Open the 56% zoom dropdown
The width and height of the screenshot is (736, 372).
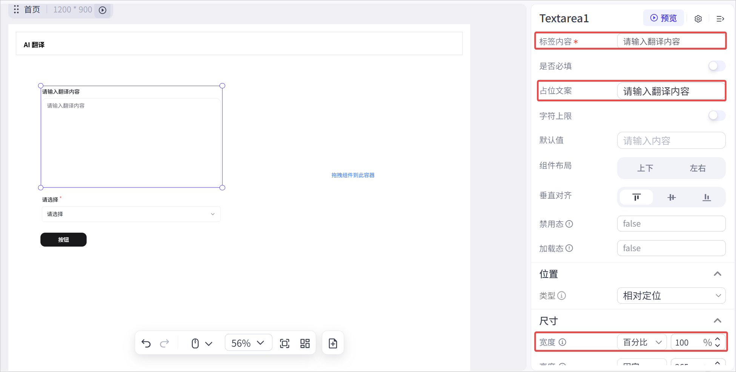pyautogui.click(x=248, y=343)
